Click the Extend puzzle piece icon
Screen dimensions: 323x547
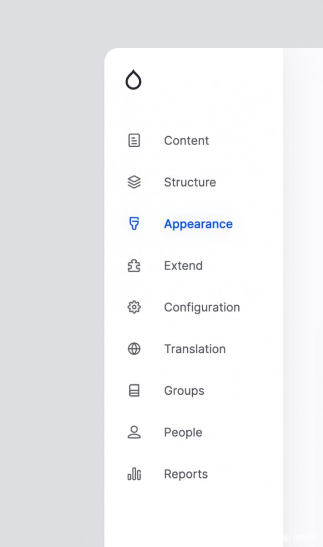pyautogui.click(x=134, y=266)
